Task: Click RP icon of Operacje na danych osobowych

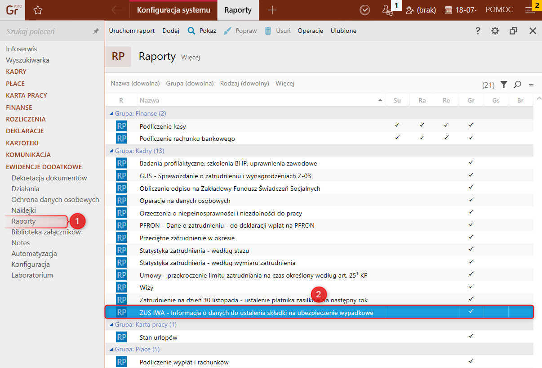Action: (121, 200)
